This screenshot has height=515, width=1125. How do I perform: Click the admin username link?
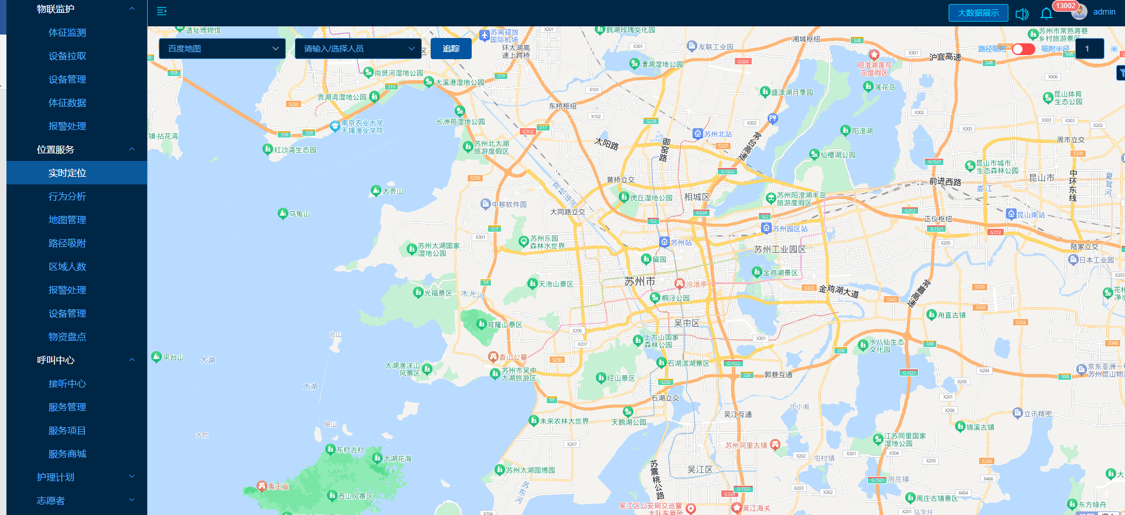point(1104,12)
